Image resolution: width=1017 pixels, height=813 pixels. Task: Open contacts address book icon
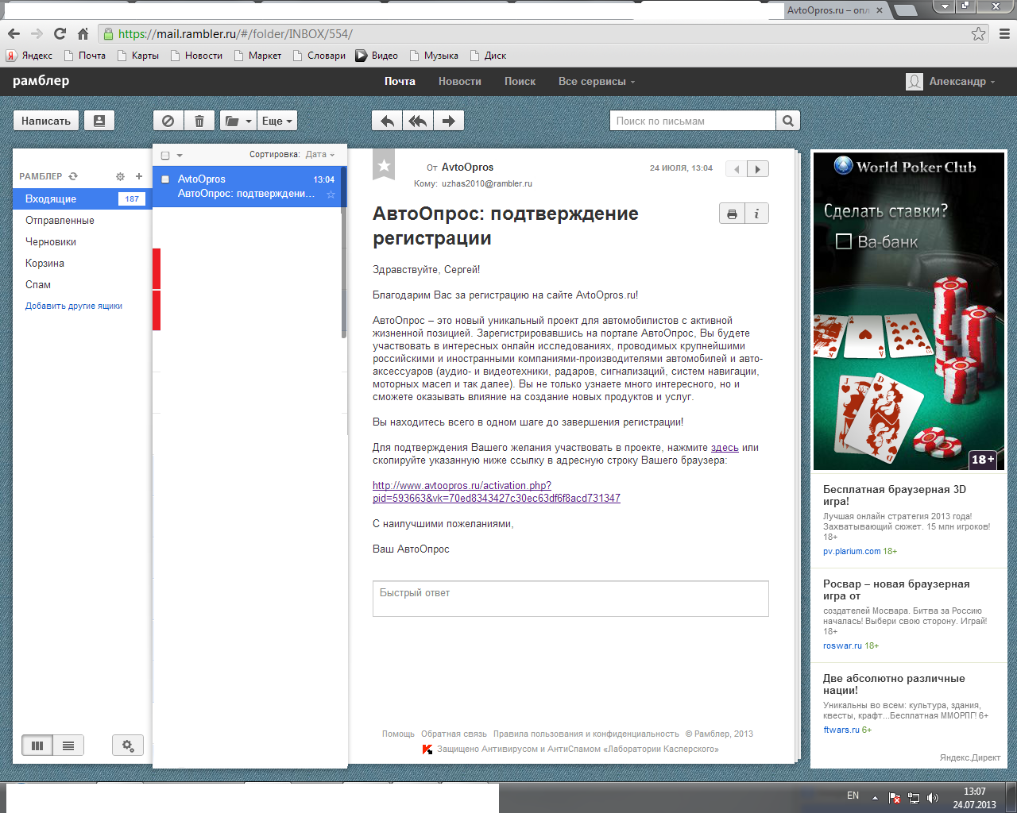point(99,121)
